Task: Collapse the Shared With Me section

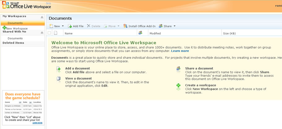Action: [x=42, y=33]
